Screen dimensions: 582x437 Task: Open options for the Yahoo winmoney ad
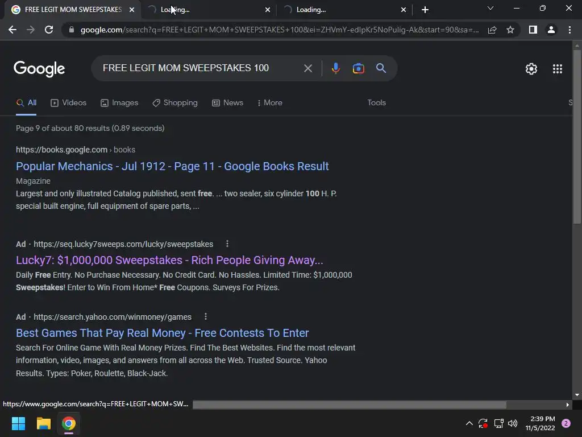click(206, 316)
